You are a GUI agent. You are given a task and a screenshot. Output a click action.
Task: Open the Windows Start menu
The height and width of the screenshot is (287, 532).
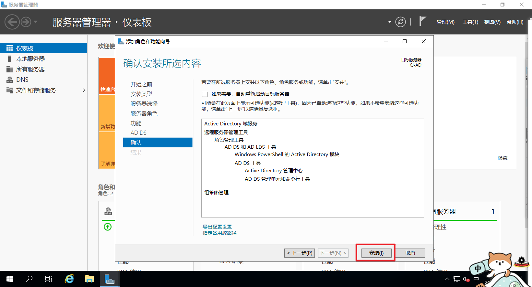[x=10, y=279]
